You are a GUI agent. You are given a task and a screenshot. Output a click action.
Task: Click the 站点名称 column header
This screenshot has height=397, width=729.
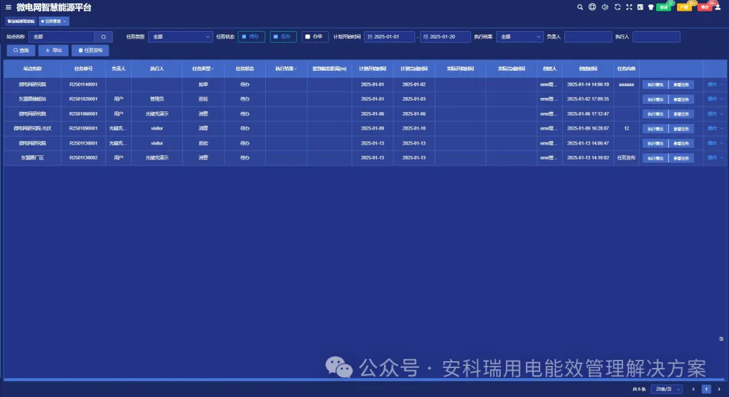click(x=32, y=69)
